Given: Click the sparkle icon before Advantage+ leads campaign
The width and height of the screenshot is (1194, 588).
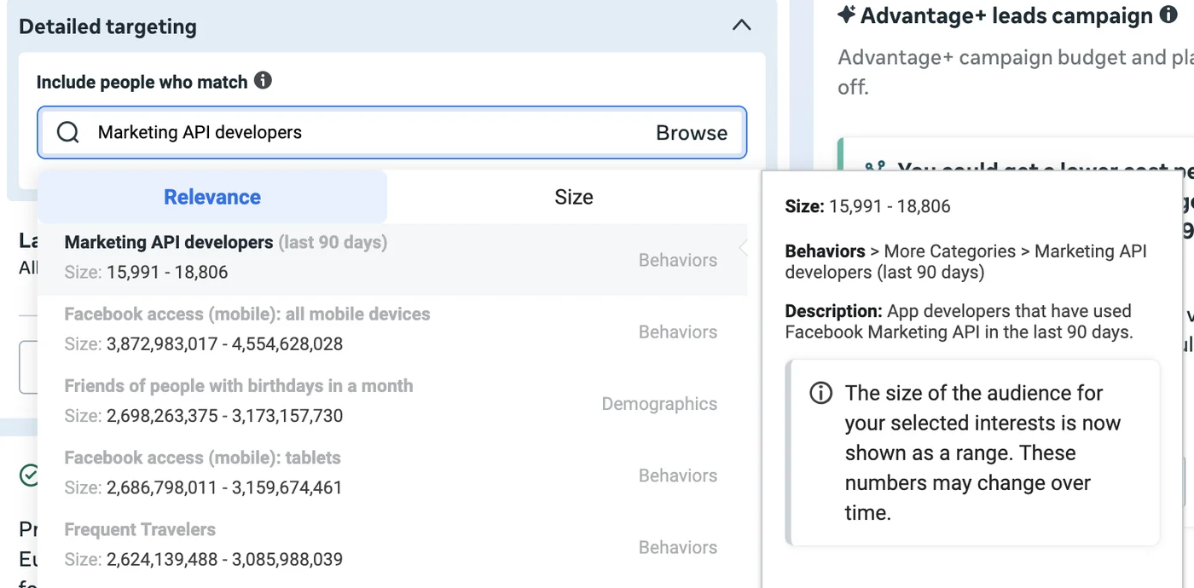Looking at the screenshot, I should [x=846, y=15].
